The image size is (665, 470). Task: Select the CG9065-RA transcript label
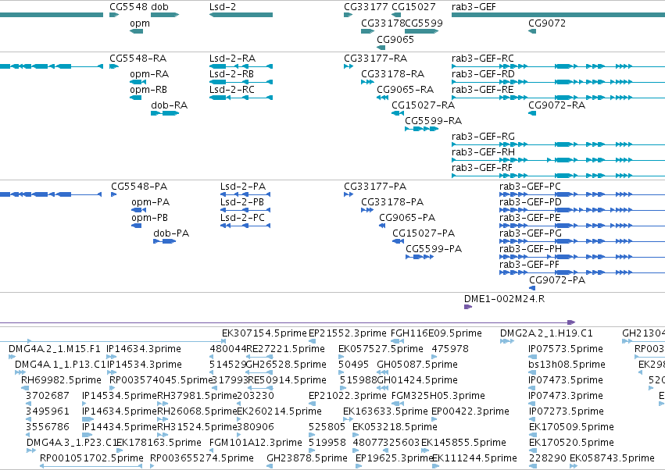click(406, 90)
